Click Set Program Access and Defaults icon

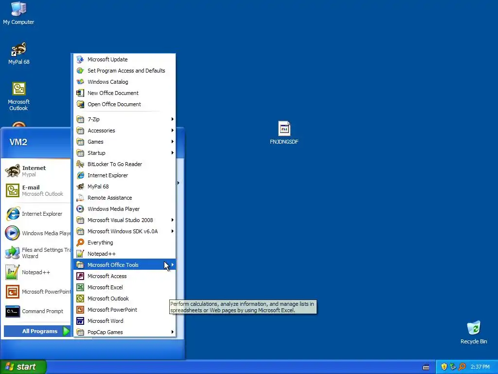click(80, 71)
